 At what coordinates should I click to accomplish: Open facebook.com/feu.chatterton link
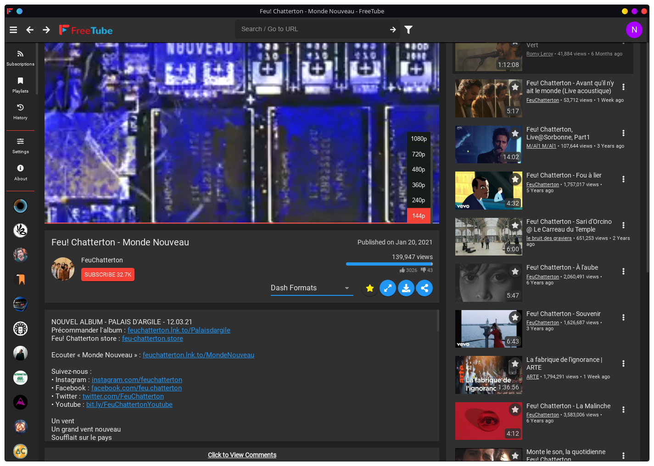tap(136, 388)
